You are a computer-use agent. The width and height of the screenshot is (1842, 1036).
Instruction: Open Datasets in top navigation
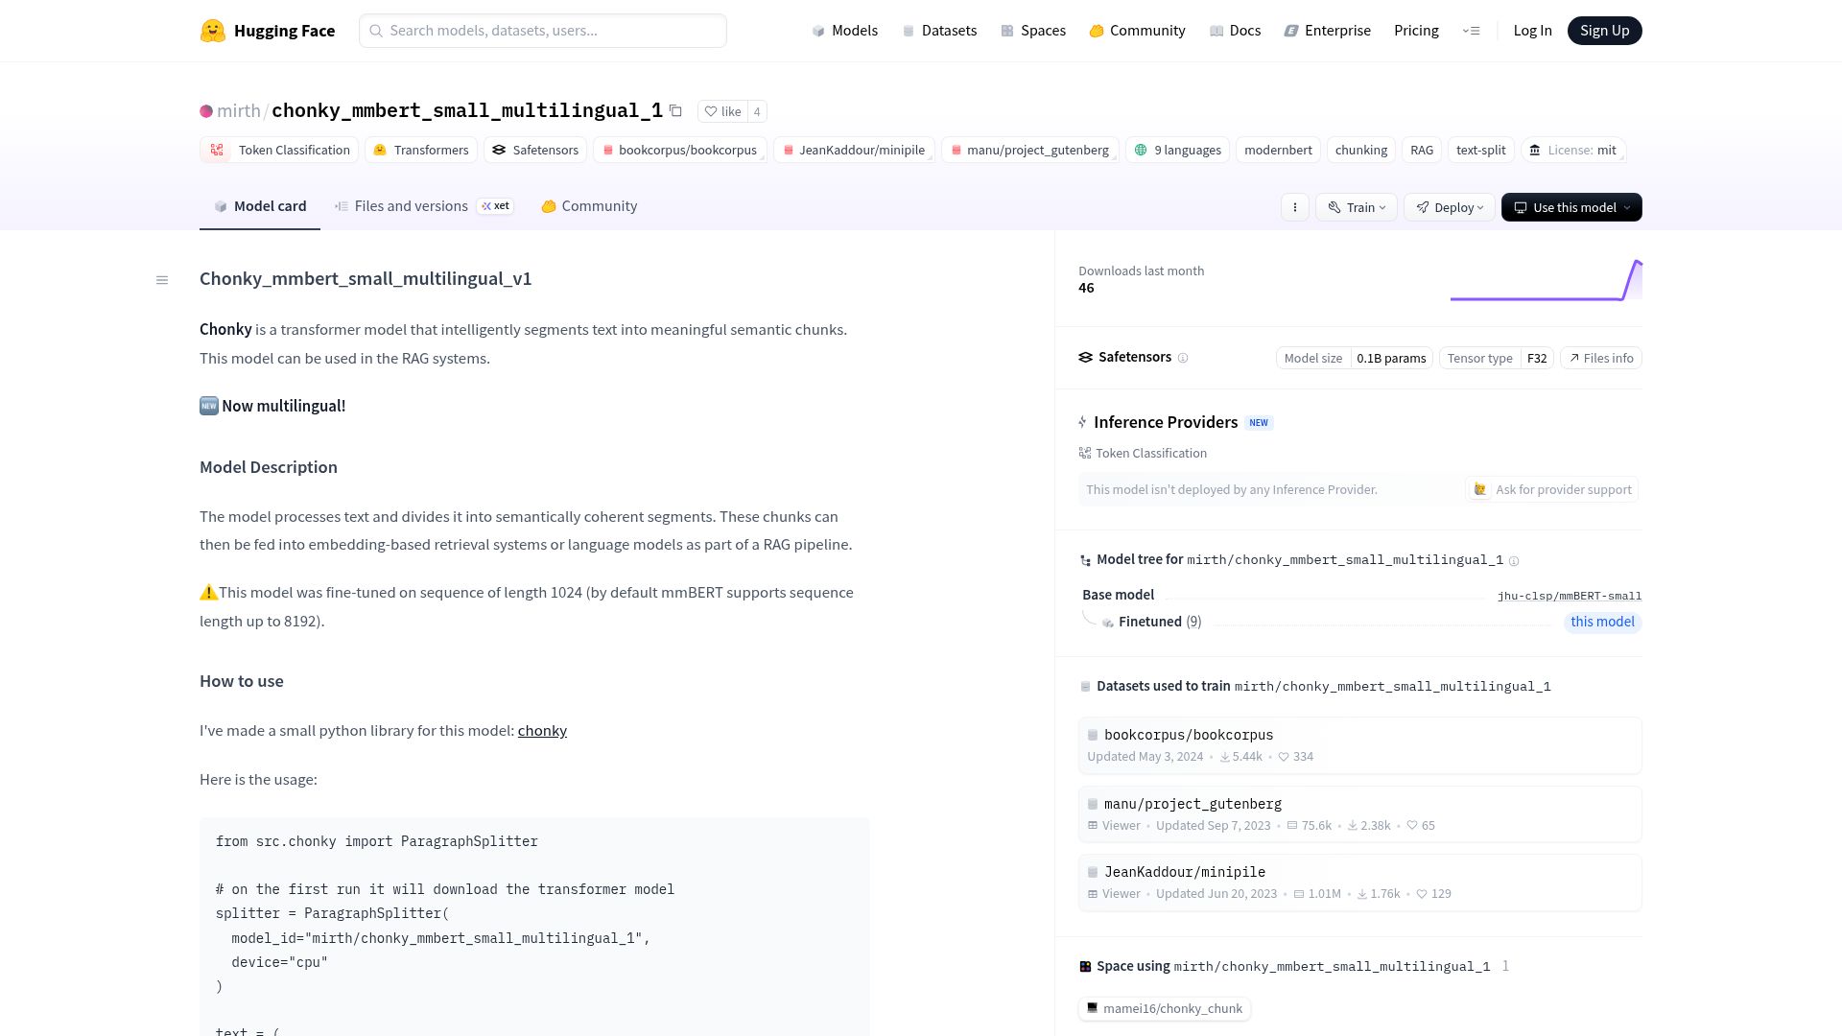point(939,31)
